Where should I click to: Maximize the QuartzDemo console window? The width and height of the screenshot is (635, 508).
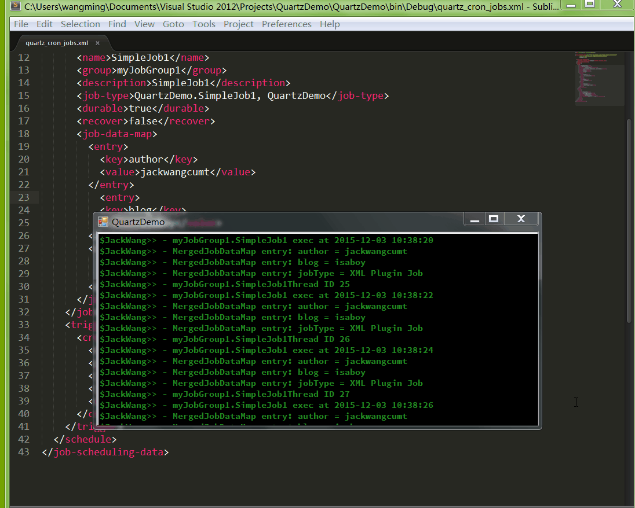(x=494, y=219)
